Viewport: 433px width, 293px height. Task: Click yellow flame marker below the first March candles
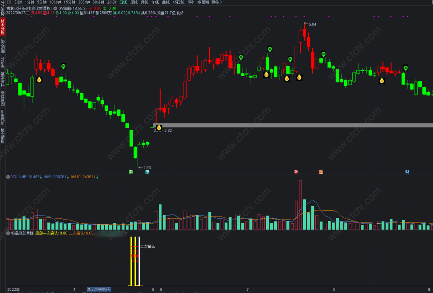pos(39,80)
